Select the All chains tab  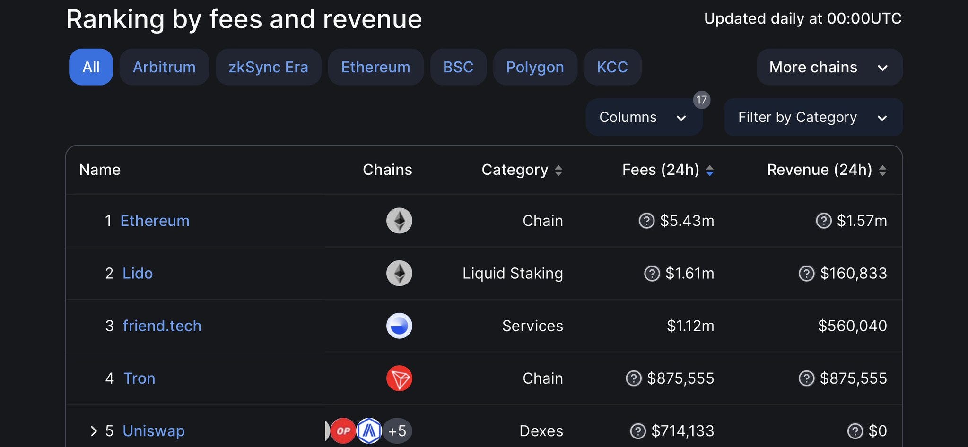coord(91,67)
